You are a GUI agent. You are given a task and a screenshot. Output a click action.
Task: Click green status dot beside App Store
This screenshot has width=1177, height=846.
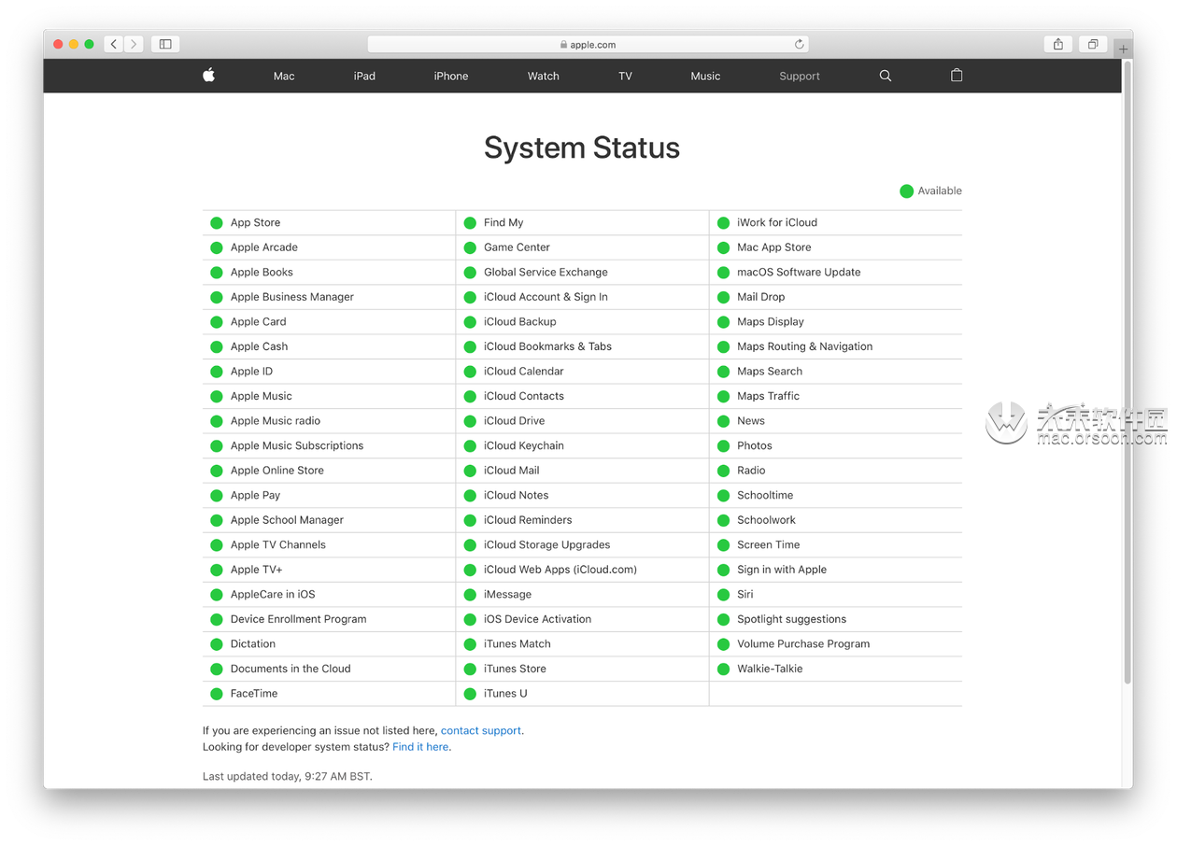point(217,222)
